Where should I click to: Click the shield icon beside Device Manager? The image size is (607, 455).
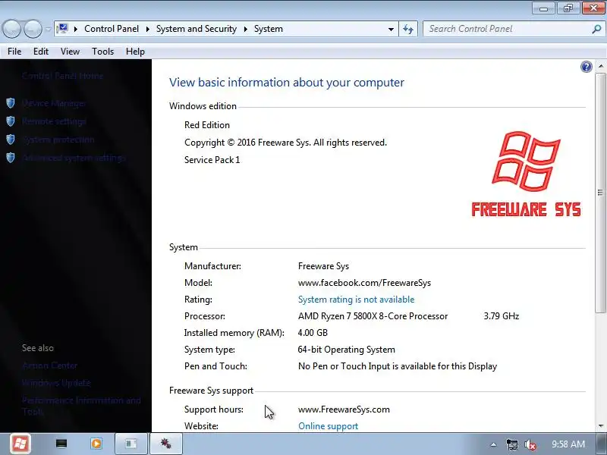click(11, 103)
